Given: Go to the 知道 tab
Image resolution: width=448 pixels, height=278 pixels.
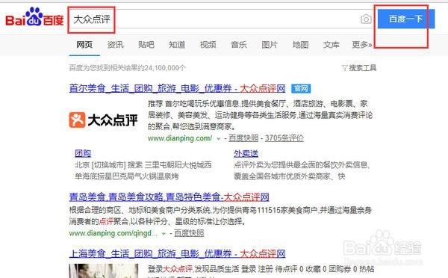Looking at the screenshot, I should point(177,45).
